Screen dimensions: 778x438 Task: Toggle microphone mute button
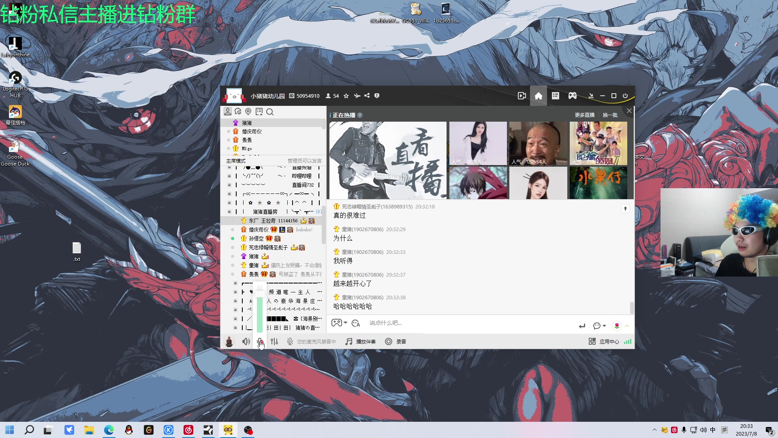click(x=260, y=341)
